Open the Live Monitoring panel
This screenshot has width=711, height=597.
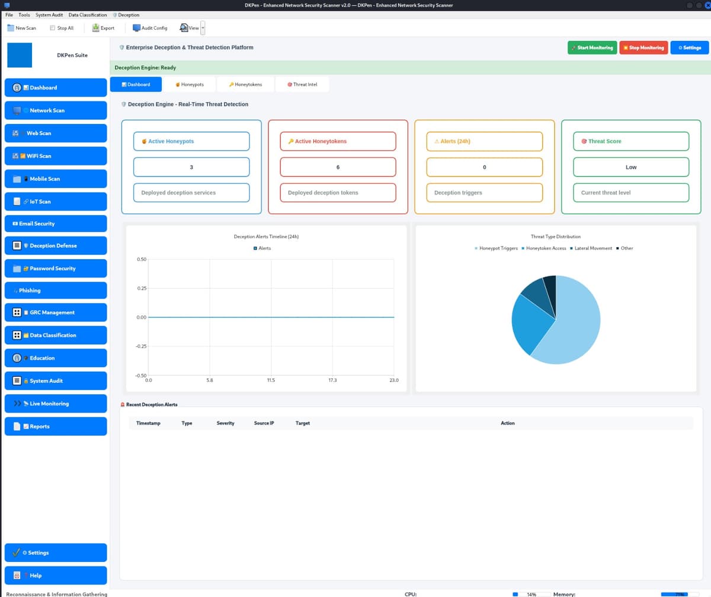click(x=56, y=403)
